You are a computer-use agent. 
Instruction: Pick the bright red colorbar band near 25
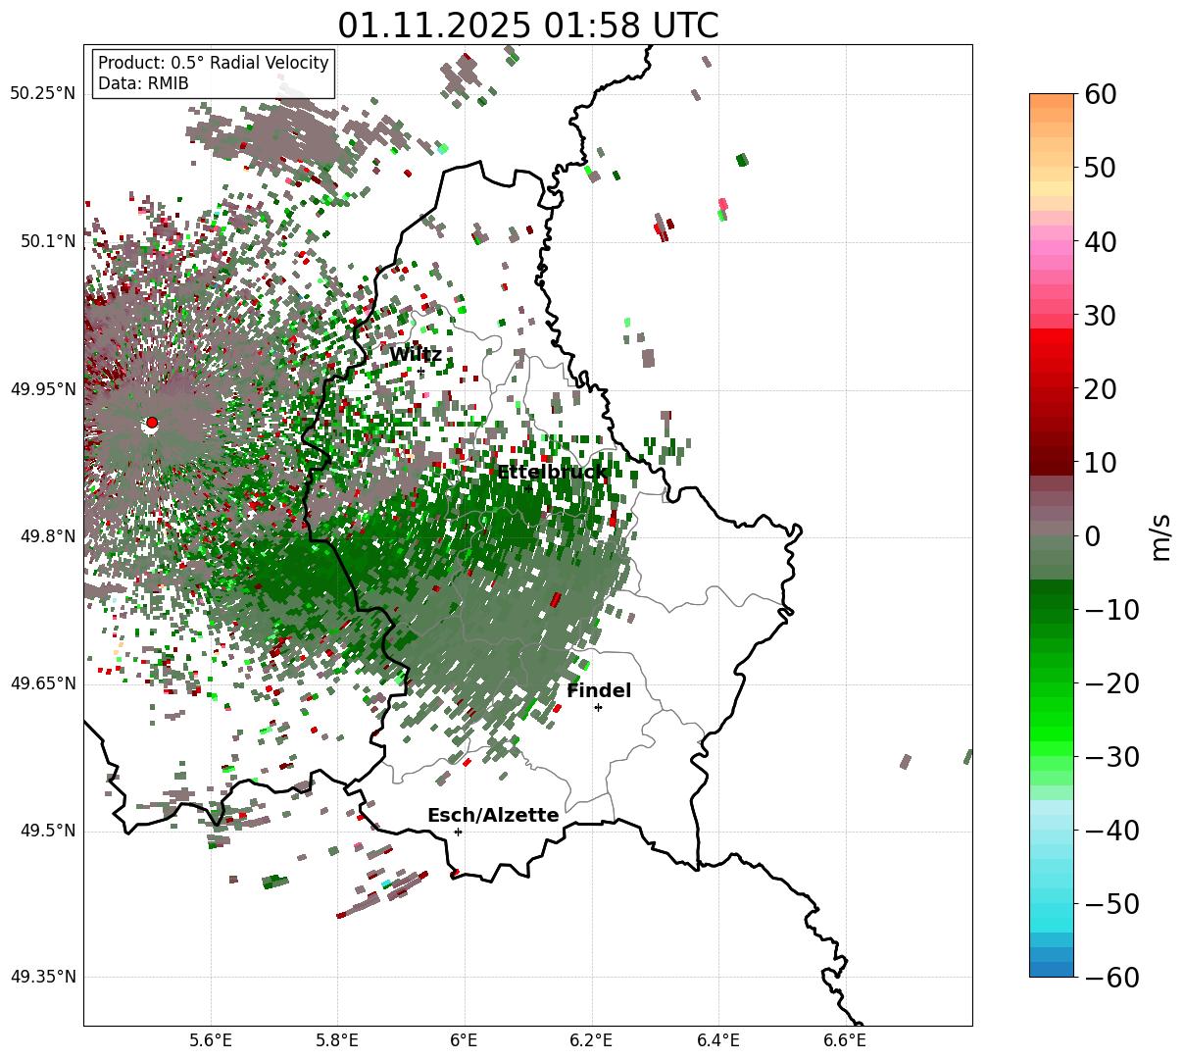pyautogui.click(x=1052, y=350)
